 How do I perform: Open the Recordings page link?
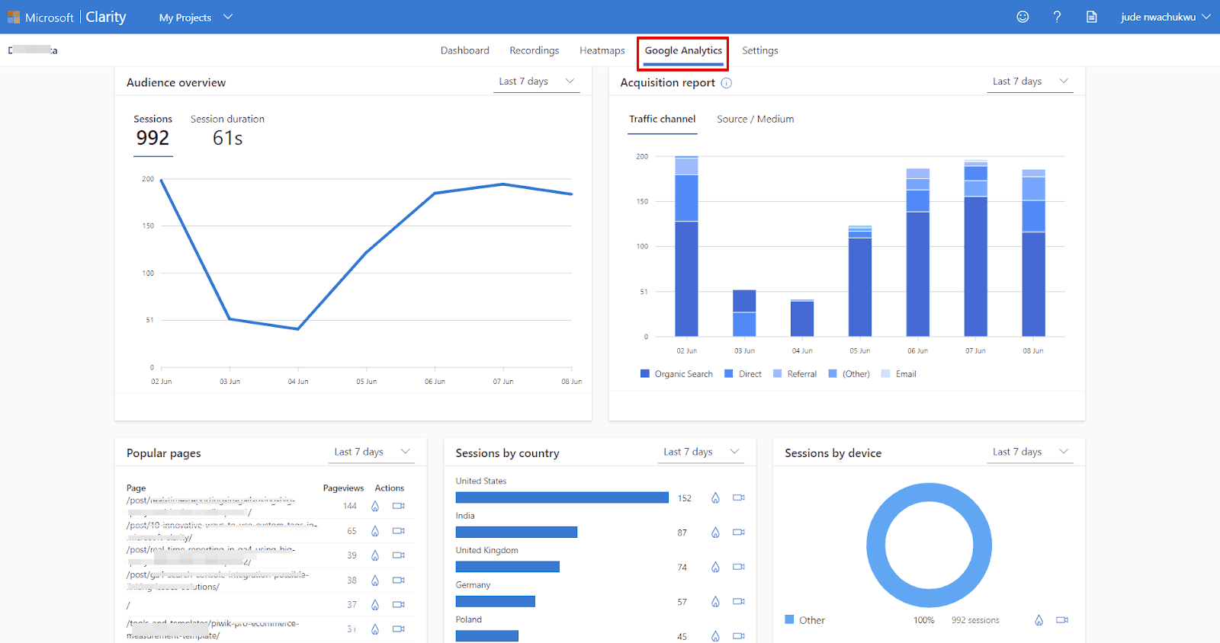click(534, 50)
